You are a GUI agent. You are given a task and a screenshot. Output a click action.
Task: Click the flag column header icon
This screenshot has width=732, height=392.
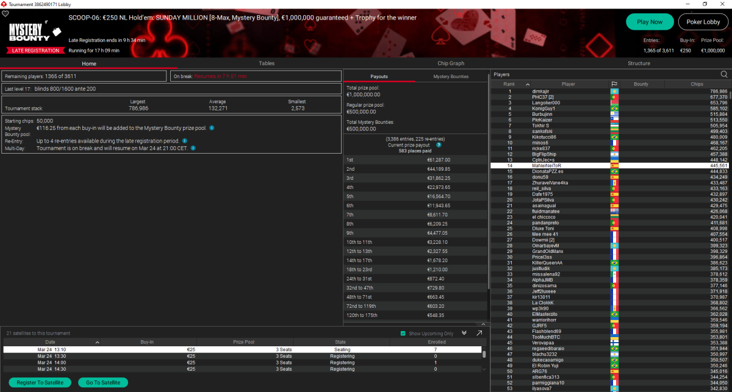(614, 84)
